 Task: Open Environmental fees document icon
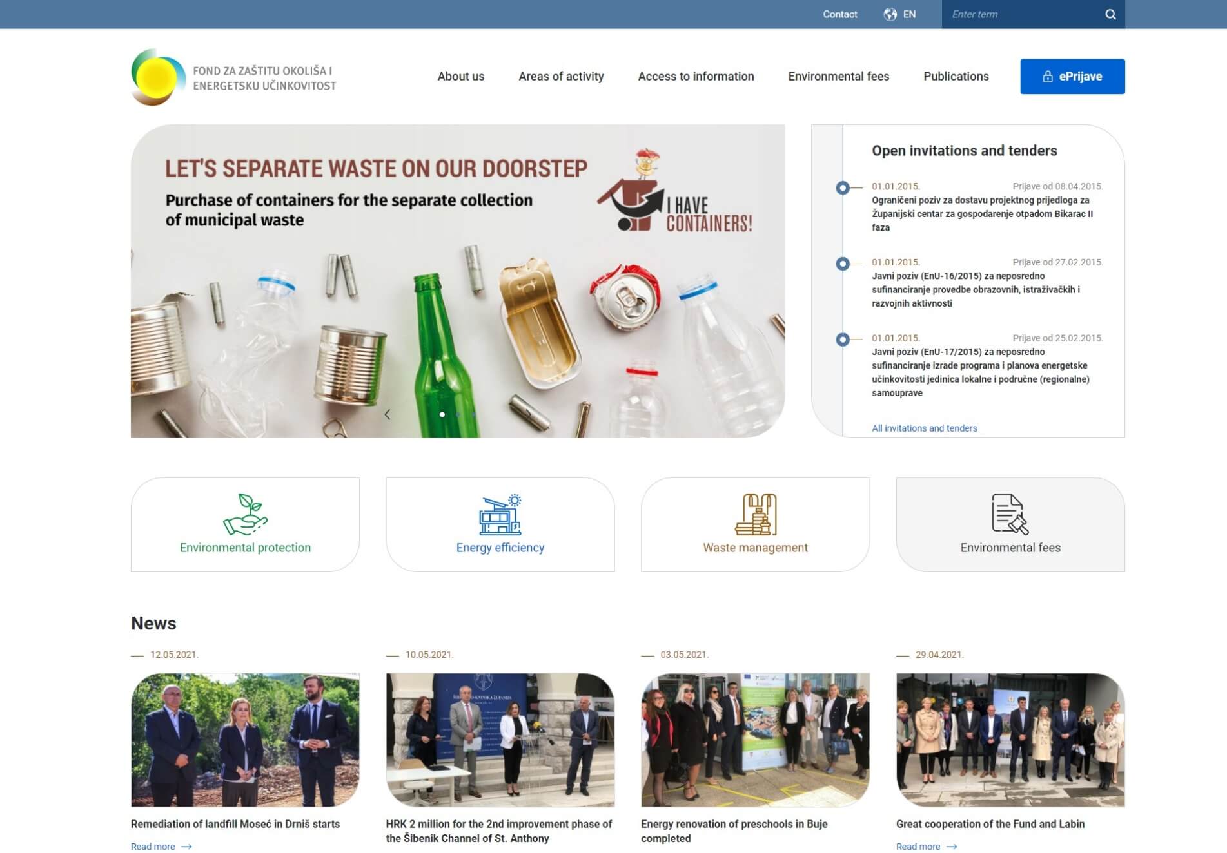(x=1010, y=513)
